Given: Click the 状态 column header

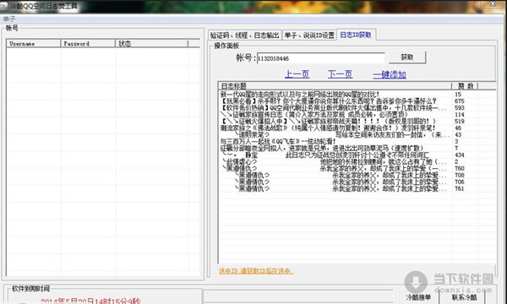Looking at the screenshot, I should (x=151, y=43).
